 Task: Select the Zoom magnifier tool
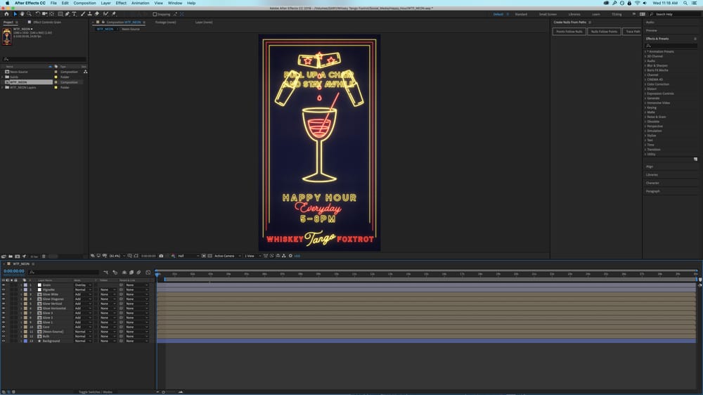coord(29,14)
